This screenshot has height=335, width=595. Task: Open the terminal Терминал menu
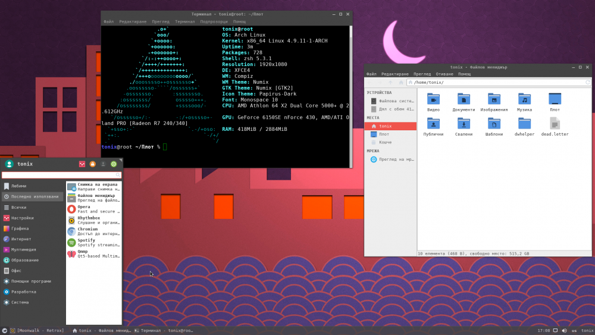[x=185, y=21]
